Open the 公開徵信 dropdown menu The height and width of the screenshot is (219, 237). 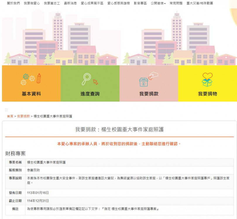(157, 4)
